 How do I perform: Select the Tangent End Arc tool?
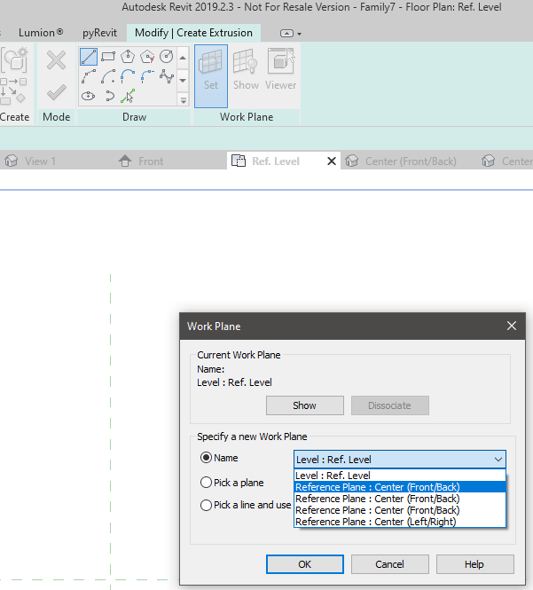point(128,76)
